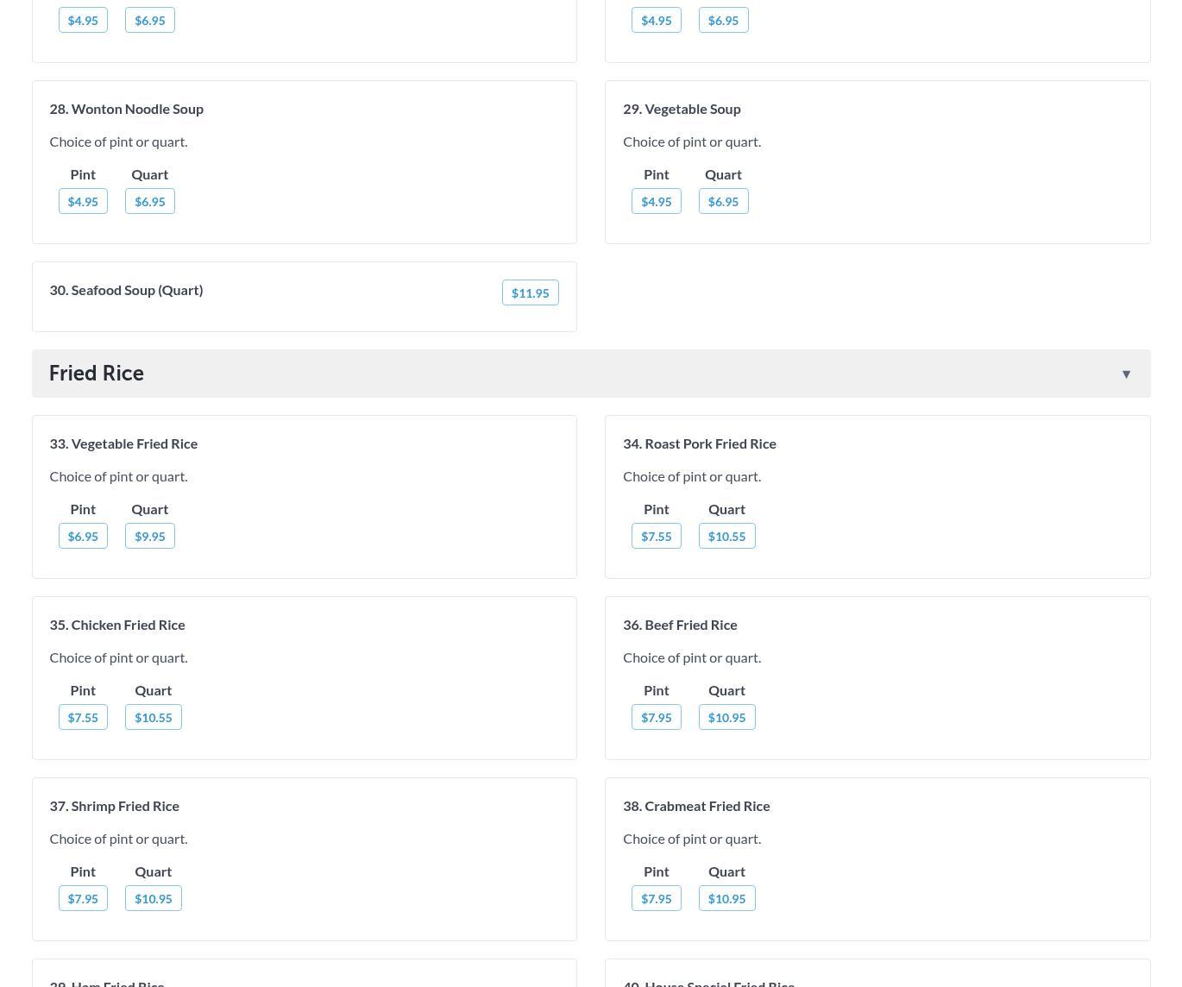Select Pint $6.95 Vegetable Fried Rice
Viewport: 1182px width, 987px height.
pos(83,537)
